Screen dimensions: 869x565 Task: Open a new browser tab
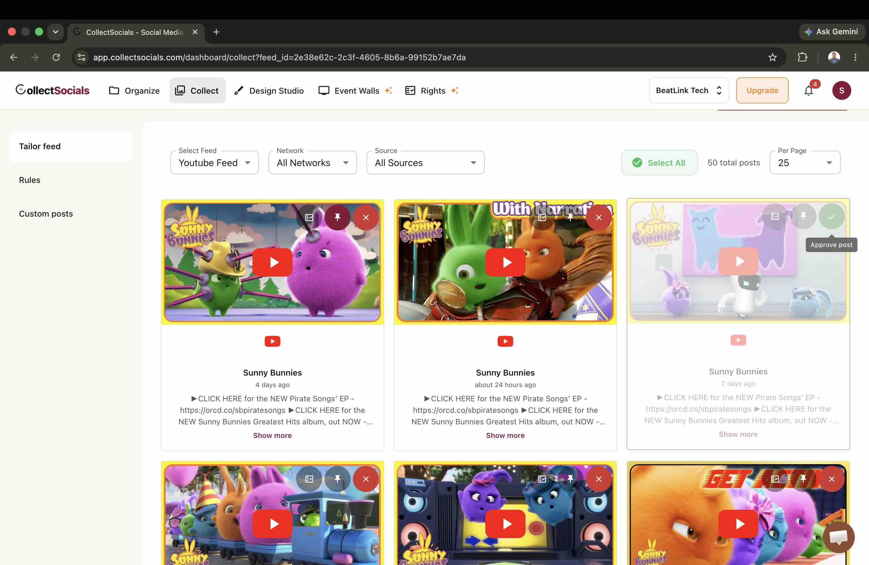point(216,32)
